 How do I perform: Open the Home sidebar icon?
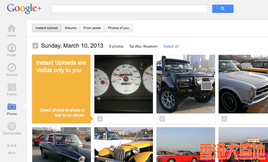[12, 28]
